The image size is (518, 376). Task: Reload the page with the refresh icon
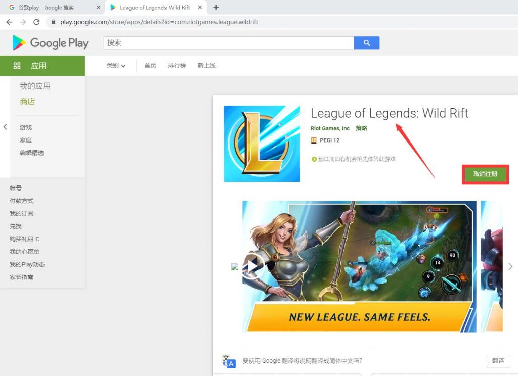coord(36,22)
